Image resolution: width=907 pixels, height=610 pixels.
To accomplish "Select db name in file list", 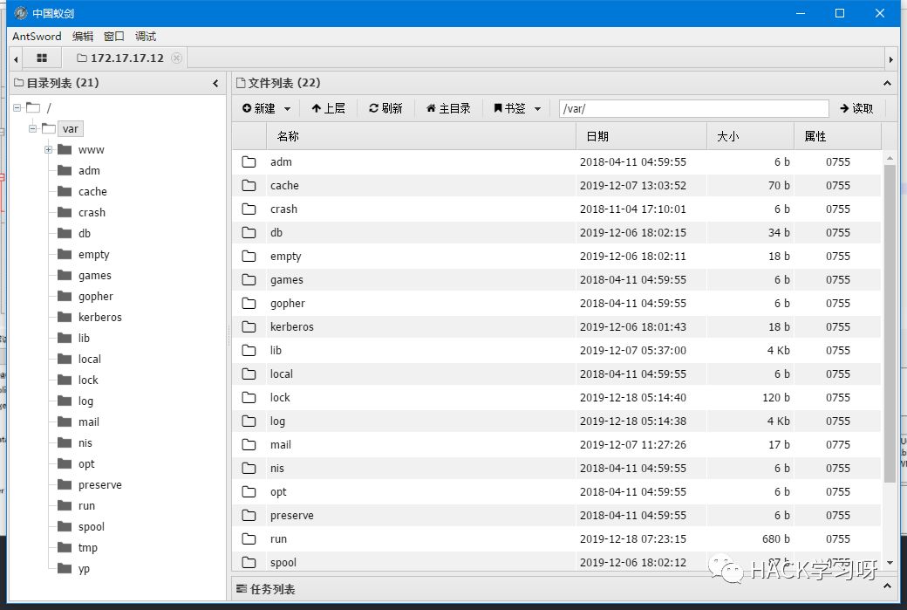I will click(x=276, y=233).
